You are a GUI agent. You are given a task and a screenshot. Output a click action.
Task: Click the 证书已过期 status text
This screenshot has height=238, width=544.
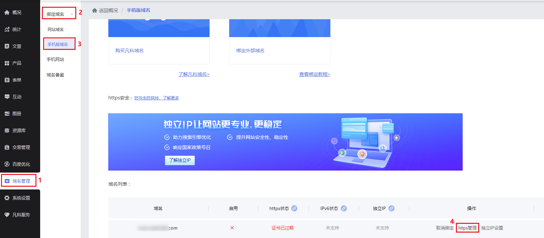tap(282, 228)
